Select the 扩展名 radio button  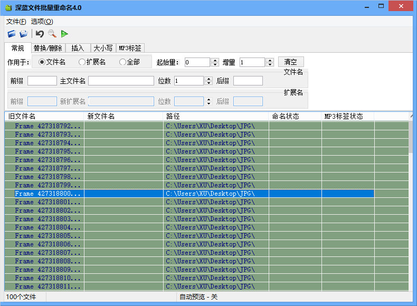pyautogui.click(x=92, y=62)
